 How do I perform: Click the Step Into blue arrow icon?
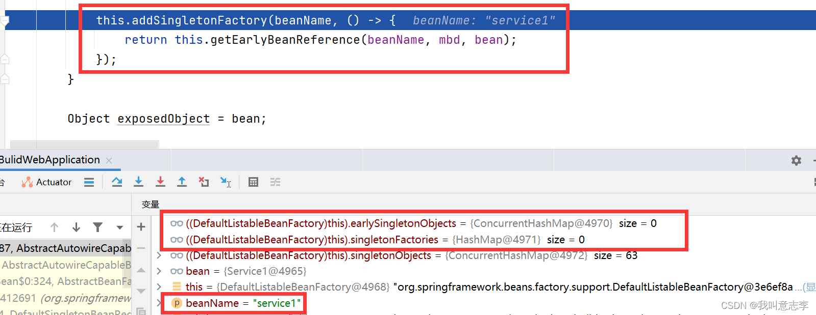click(138, 182)
